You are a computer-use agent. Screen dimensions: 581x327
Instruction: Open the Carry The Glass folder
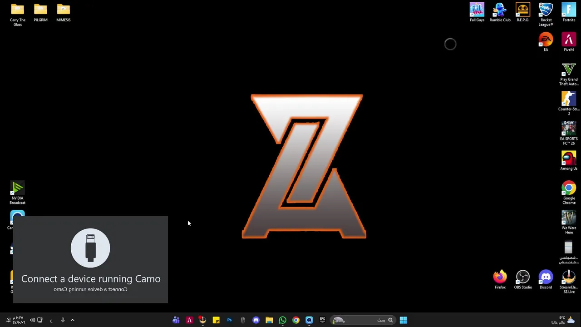coord(17,15)
